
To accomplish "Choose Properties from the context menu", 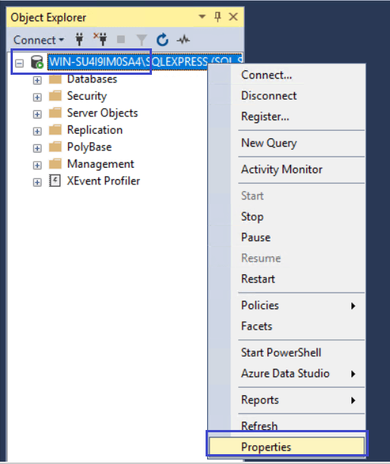I will coord(286,447).
